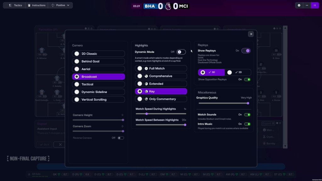The image size is (322, 181).
Task: Open match settings with the gear icon
Action: point(298,5)
